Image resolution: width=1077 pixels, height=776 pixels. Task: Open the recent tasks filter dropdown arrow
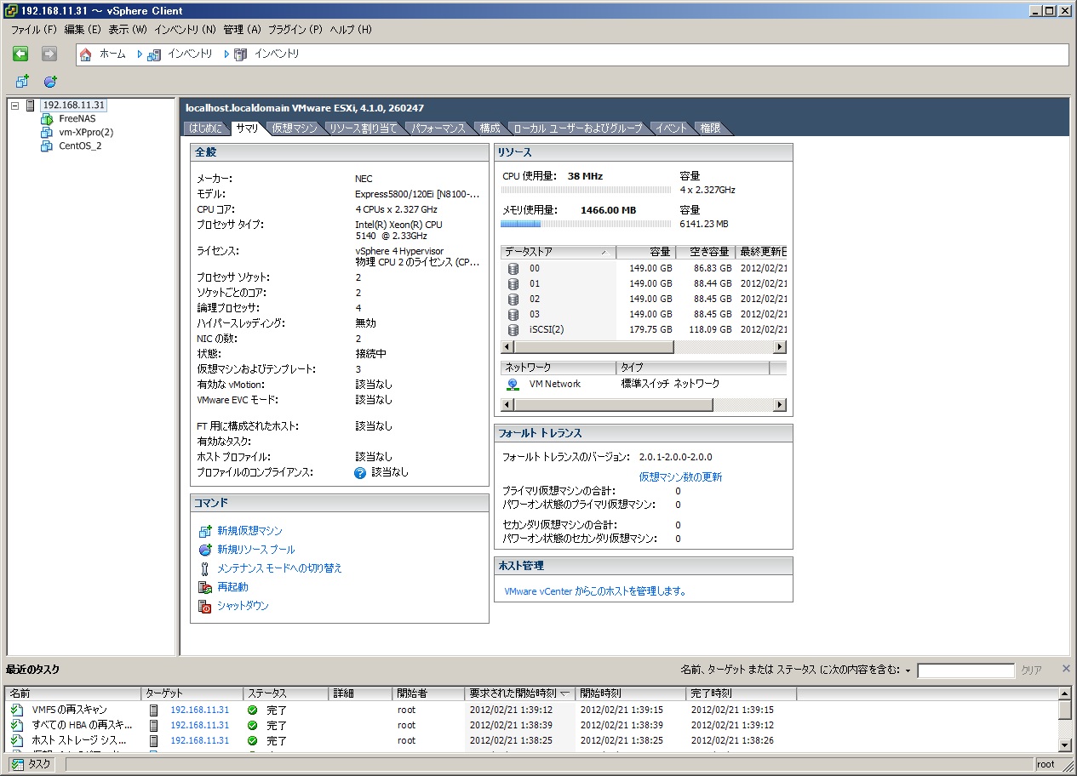click(x=908, y=670)
